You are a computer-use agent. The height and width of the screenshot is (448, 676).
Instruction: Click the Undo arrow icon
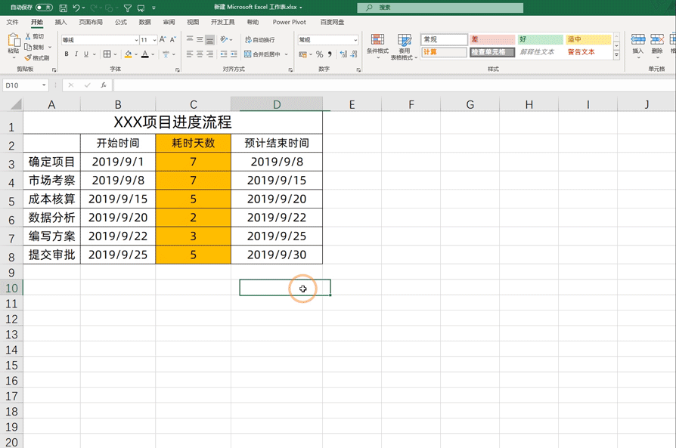[76, 8]
